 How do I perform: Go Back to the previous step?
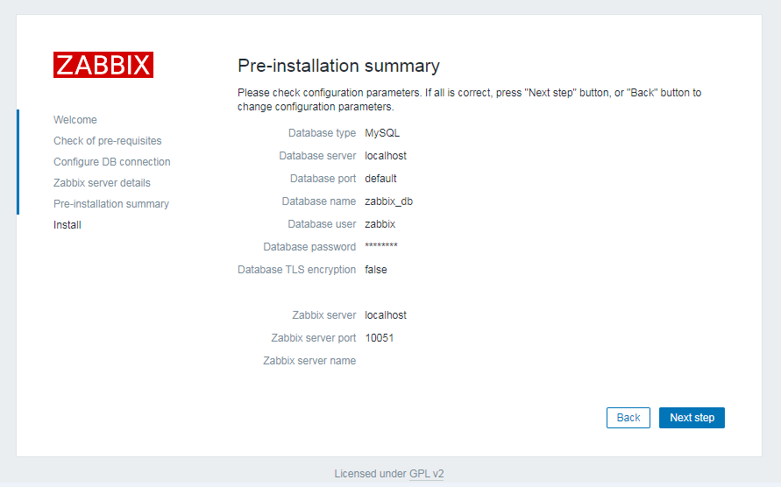[x=628, y=418]
